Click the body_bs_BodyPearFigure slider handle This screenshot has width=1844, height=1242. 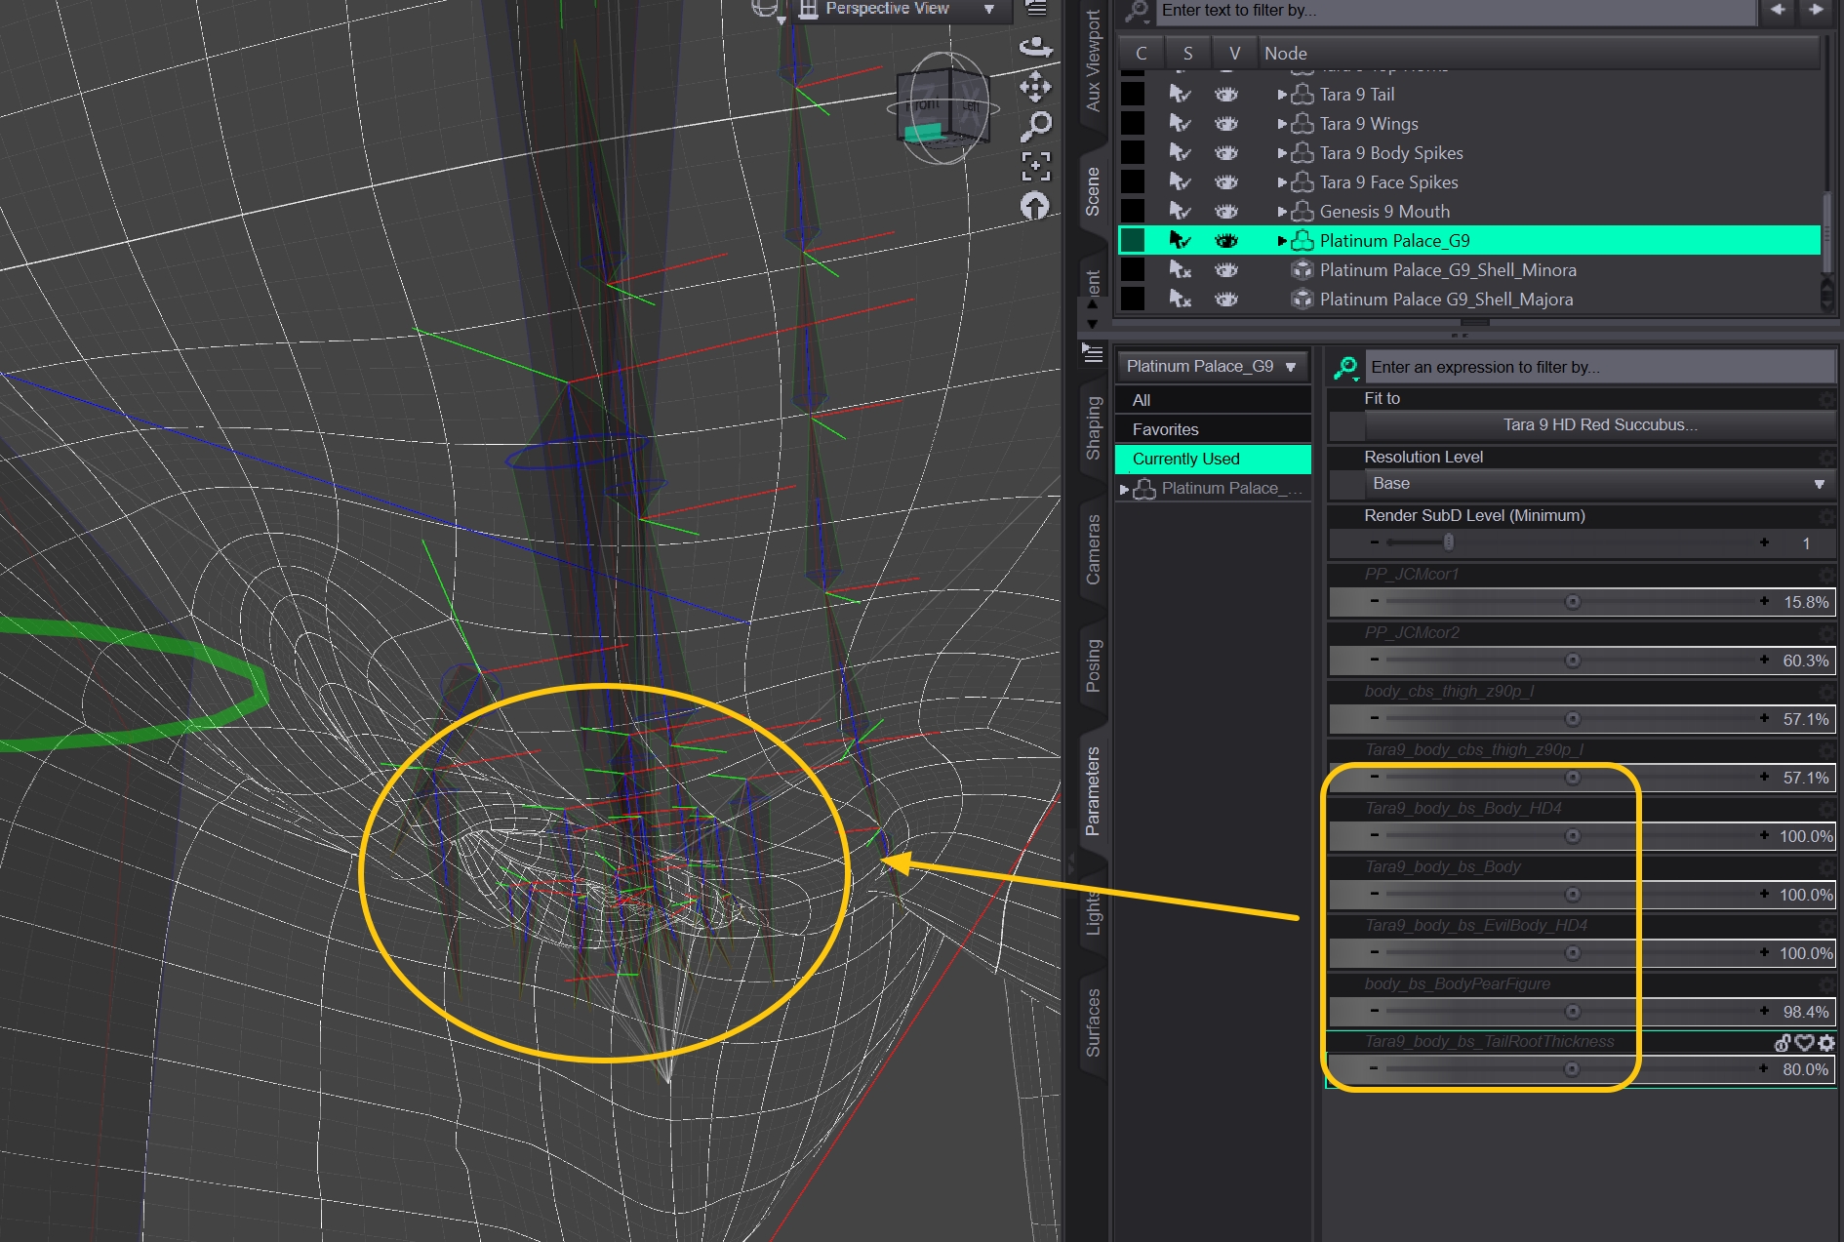pos(1573,1012)
